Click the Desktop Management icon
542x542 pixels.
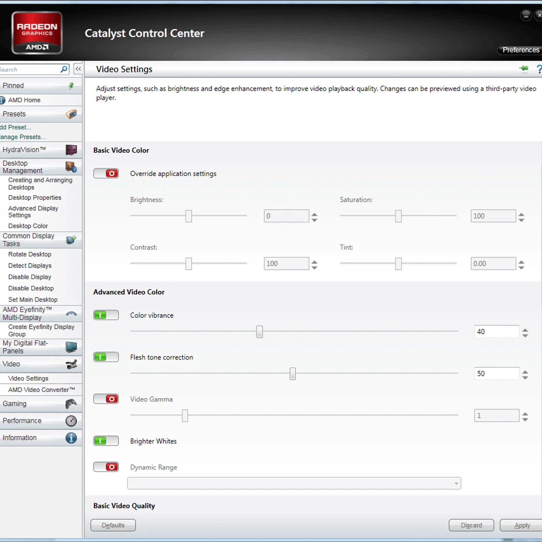71,167
